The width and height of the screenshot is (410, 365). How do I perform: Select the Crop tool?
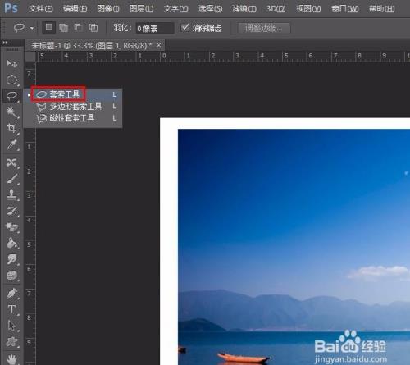click(11, 128)
